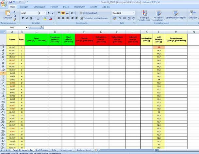Cut the selection with the scissors icon
Viewport: 199px width, 154px height.
coord(14,12)
